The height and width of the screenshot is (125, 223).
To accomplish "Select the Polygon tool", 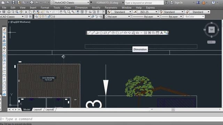I will [101, 33].
